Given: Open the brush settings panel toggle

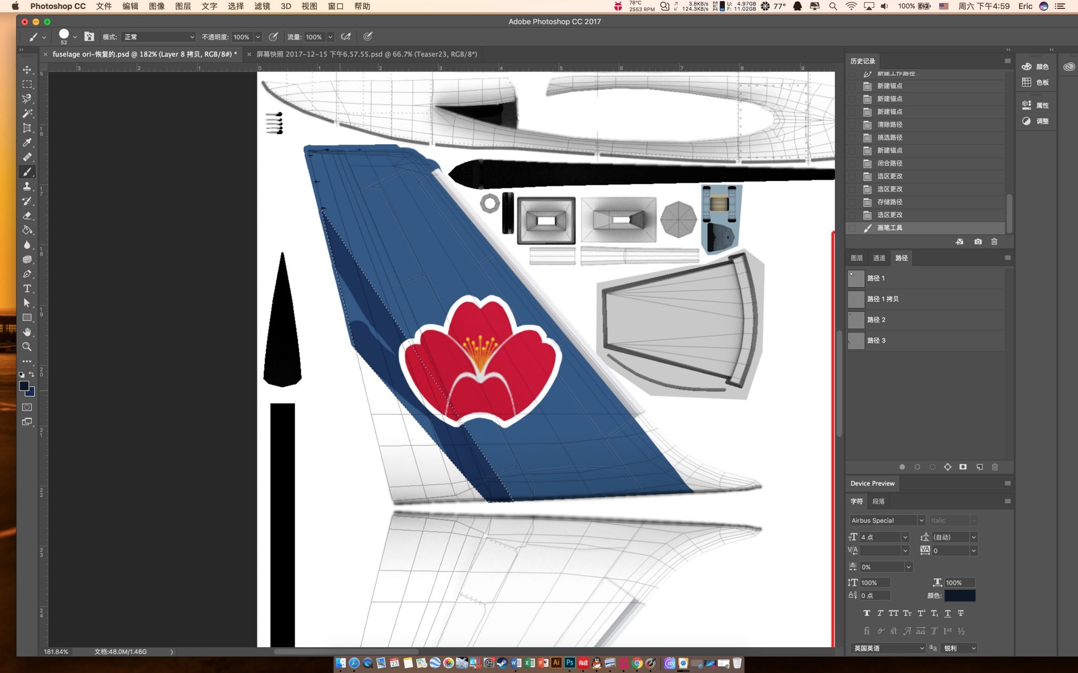Looking at the screenshot, I should (89, 37).
